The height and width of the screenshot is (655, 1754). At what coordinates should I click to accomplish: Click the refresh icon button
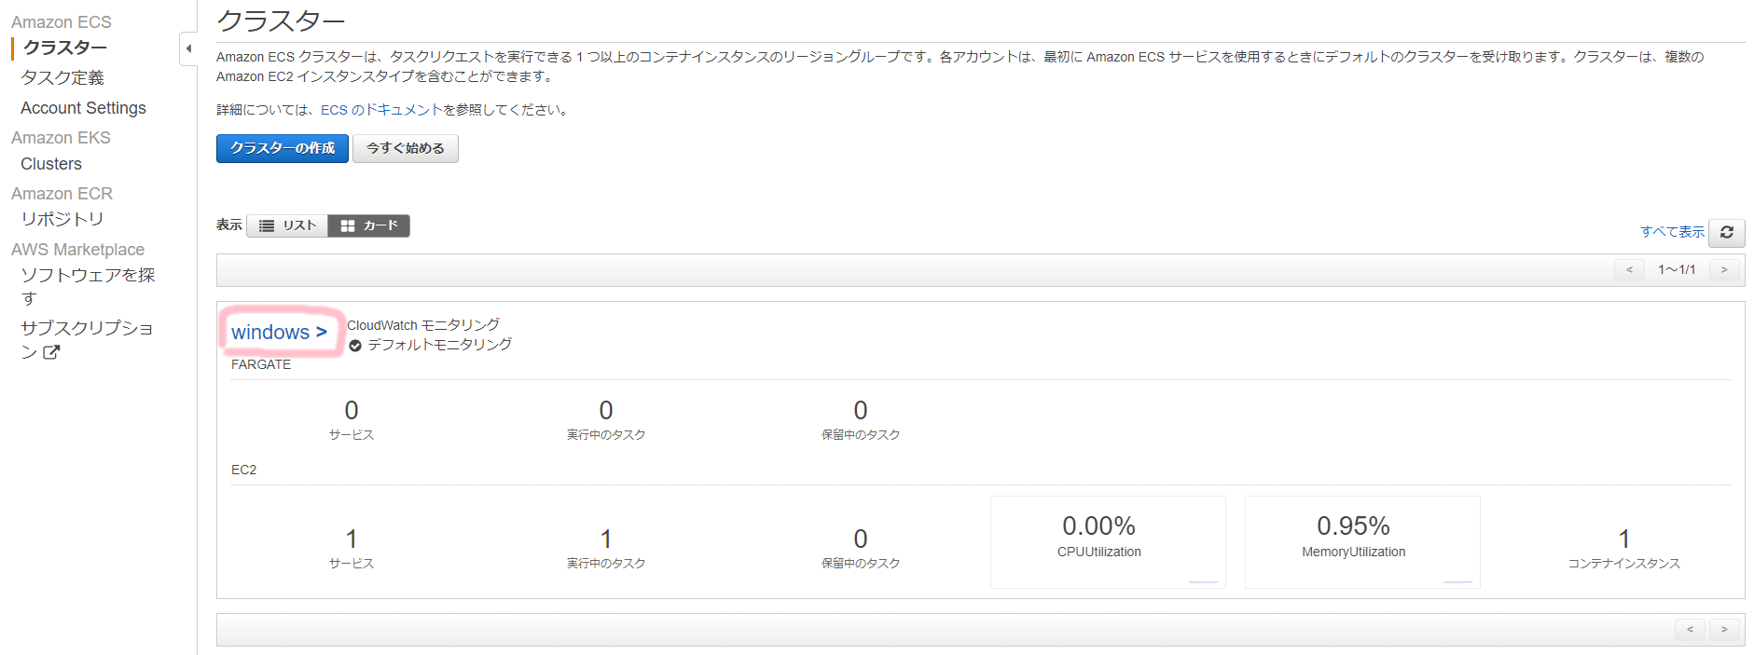pyautogui.click(x=1726, y=232)
